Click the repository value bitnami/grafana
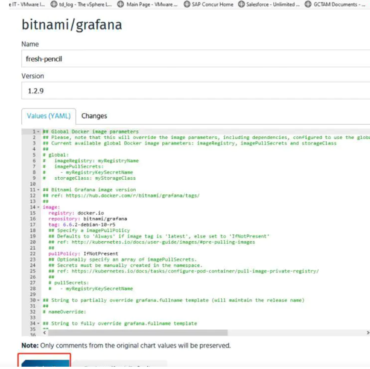 point(105,219)
